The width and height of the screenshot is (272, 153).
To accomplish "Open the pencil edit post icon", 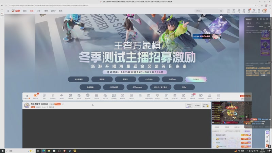I will pyautogui.click(x=184, y=96).
